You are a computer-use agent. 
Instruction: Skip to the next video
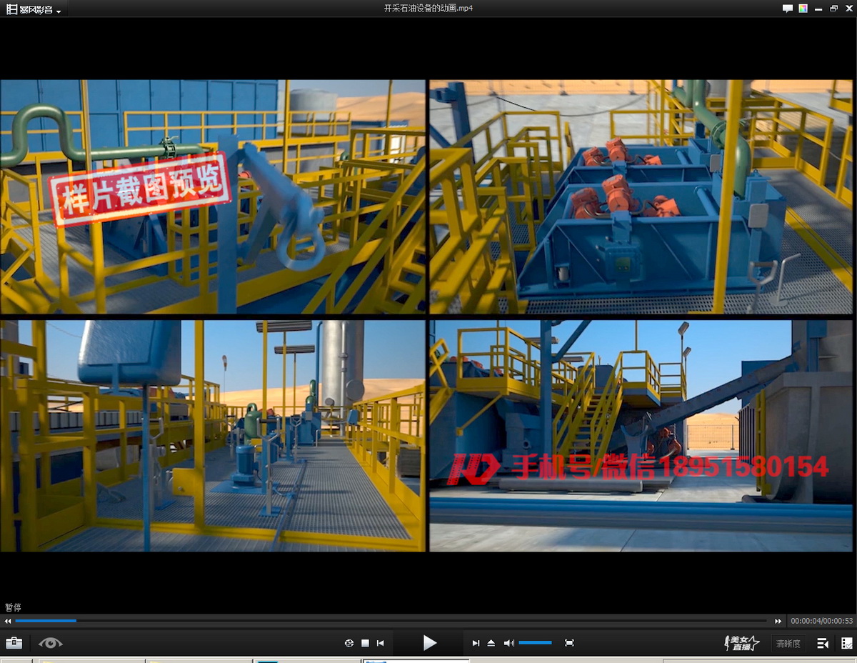point(476,643)
